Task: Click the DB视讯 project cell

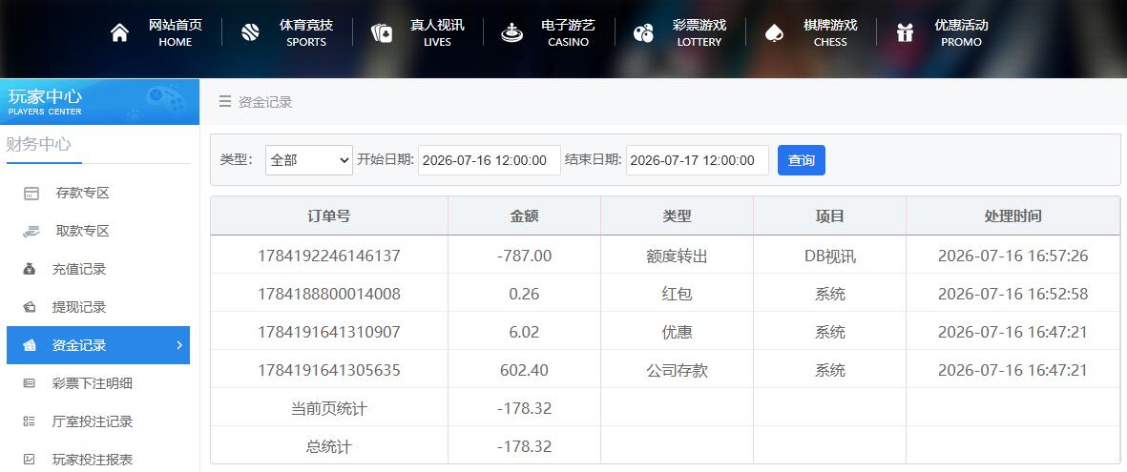Action: point(829,256)
